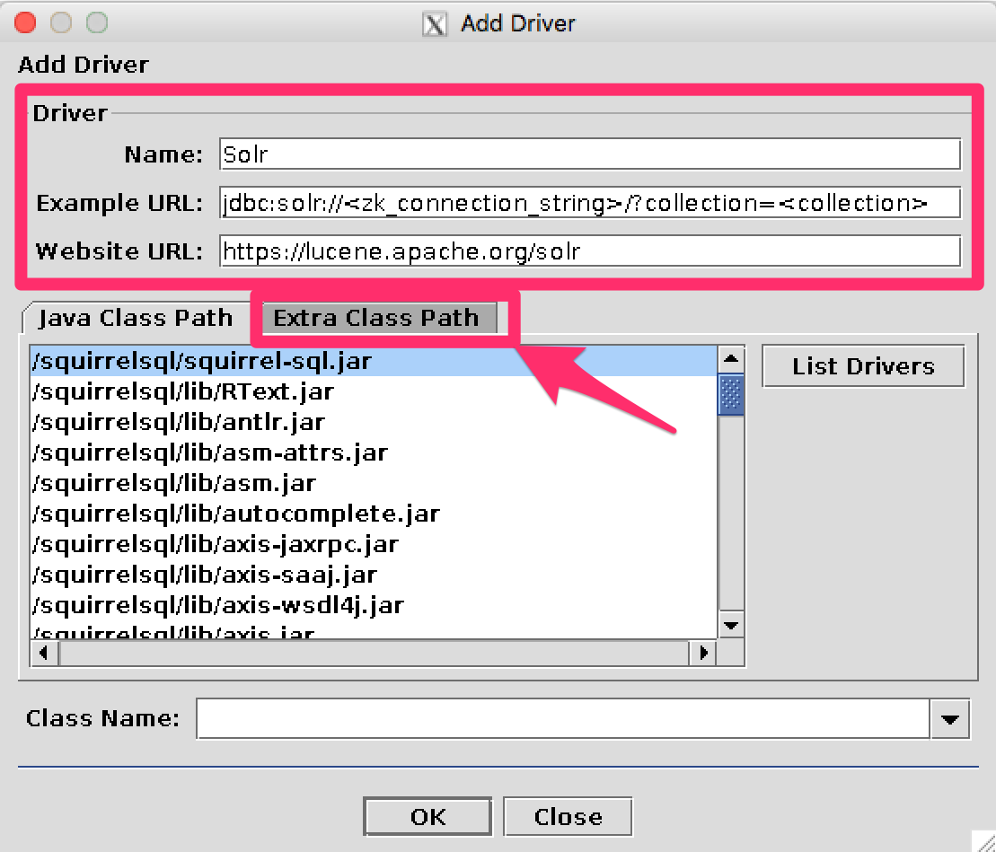Select the Java Class Path tab

coord(135,319)
